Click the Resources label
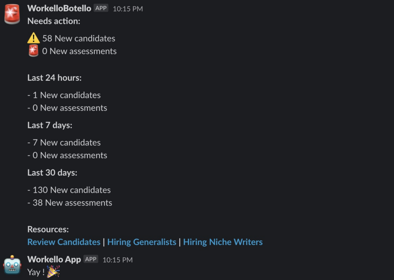Screen dimensions: 394x280 (48, 229)
